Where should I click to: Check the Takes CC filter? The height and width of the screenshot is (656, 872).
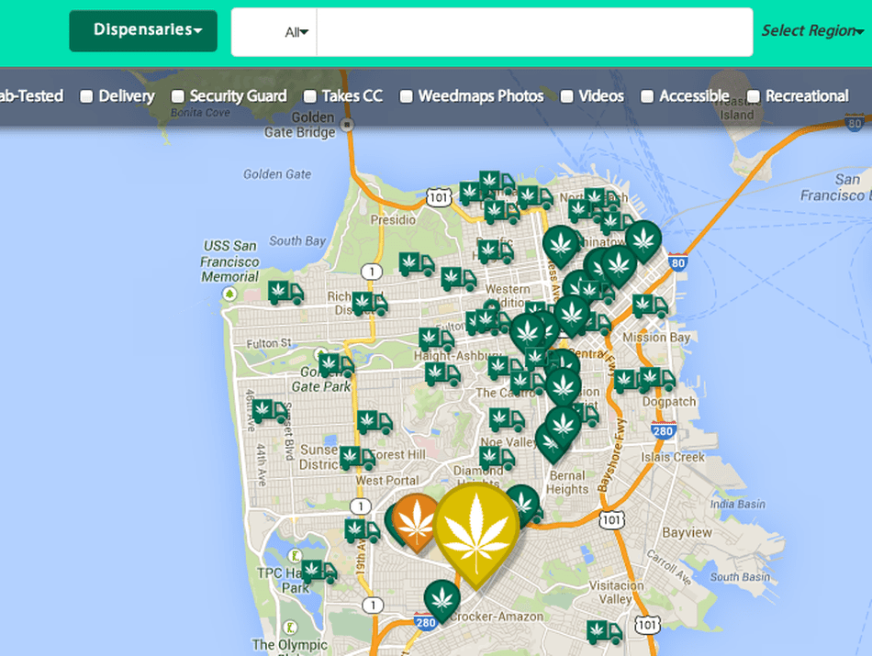(309, 96)
